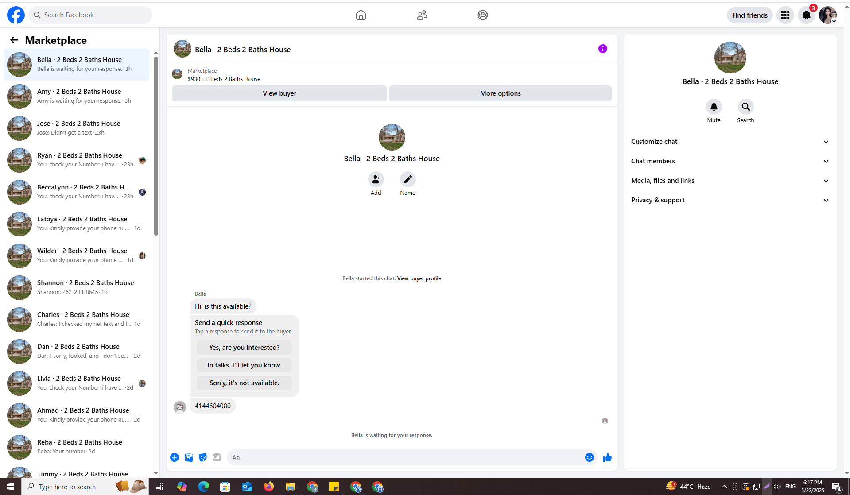Expand Privacy & support section
The height and width of the screenshot is (495, 850).
[x=730, y=200]
